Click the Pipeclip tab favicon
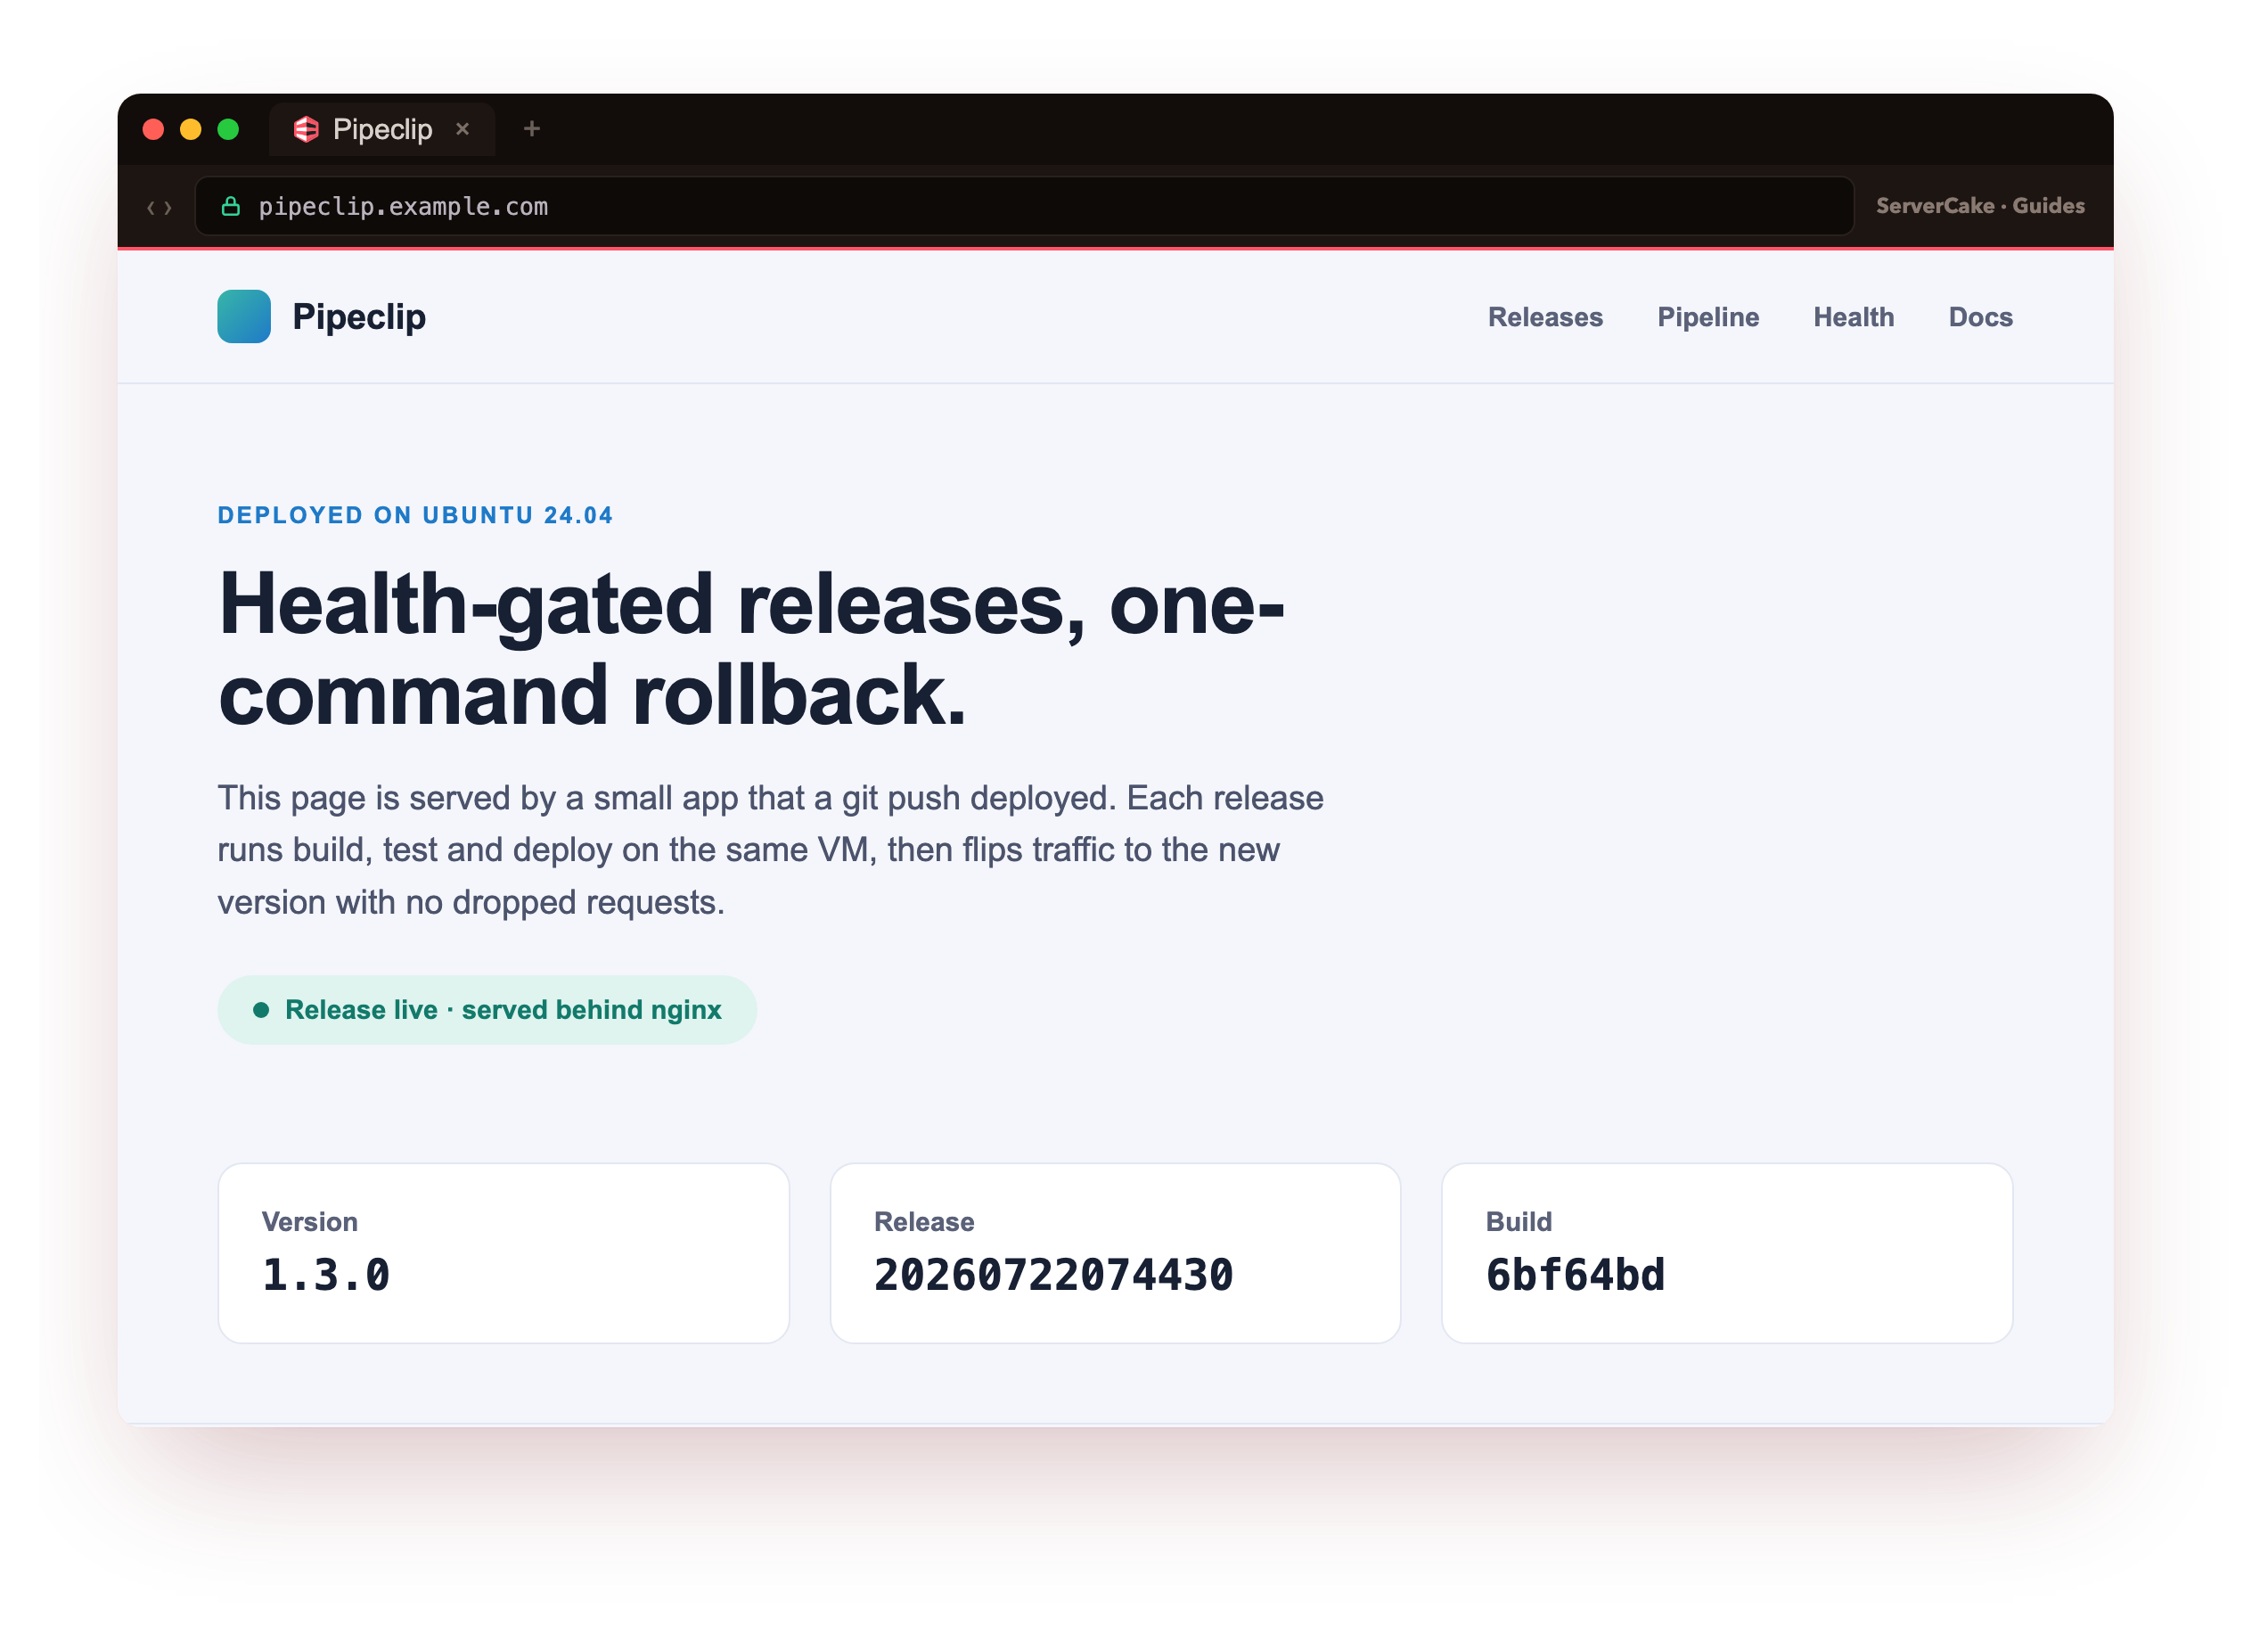 (307, 130)
